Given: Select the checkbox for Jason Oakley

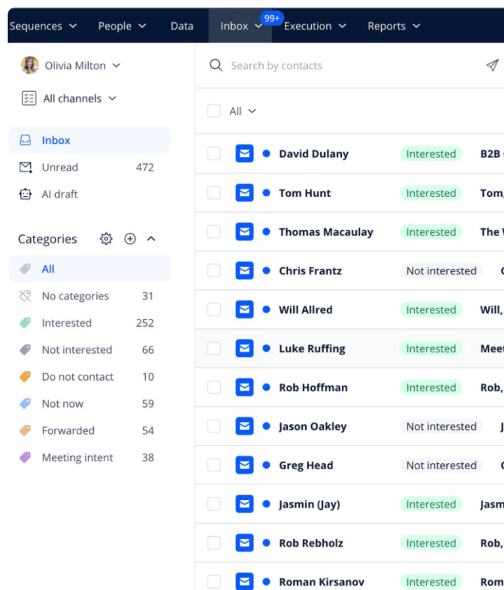Looking at the screenshot, I should (x=214, y=426).
